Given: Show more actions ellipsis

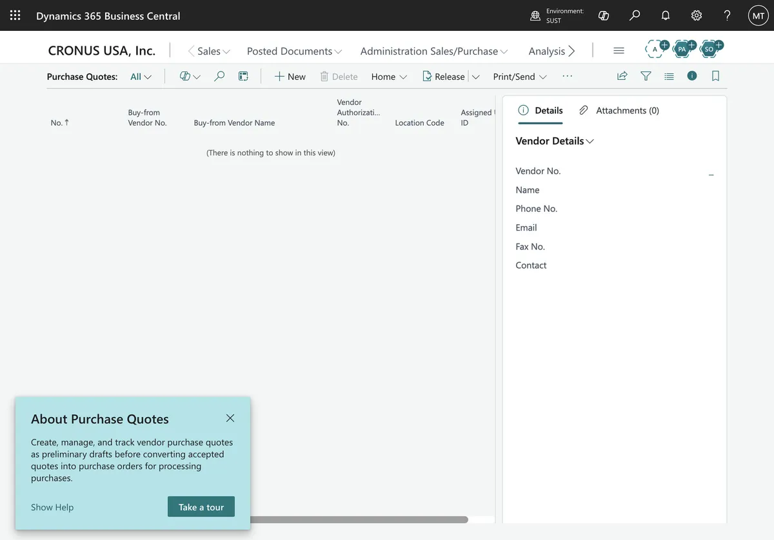Looking at the screenshot, I should pos(567,76).
